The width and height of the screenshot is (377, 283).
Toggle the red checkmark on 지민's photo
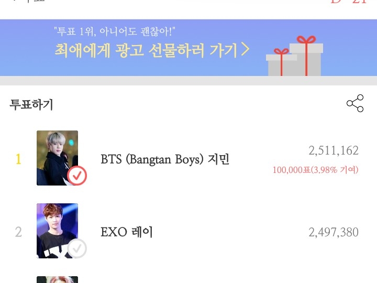(x=77, y=176)
